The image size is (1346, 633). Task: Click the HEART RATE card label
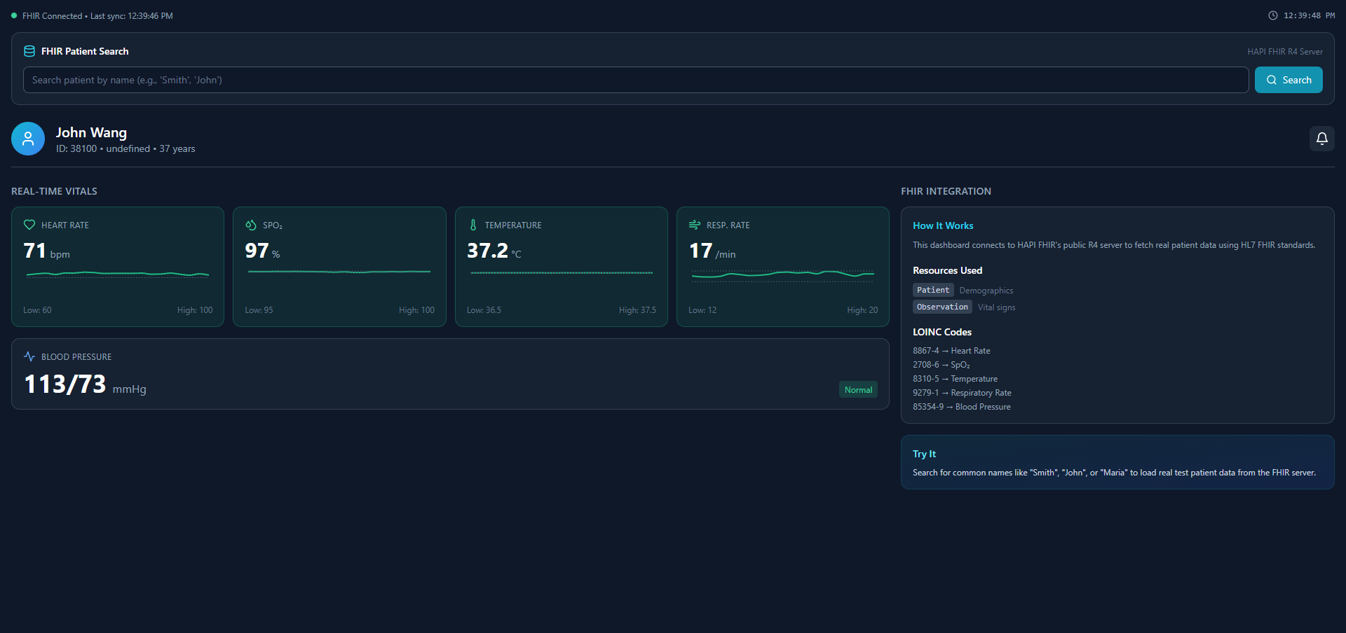(65, 225)
